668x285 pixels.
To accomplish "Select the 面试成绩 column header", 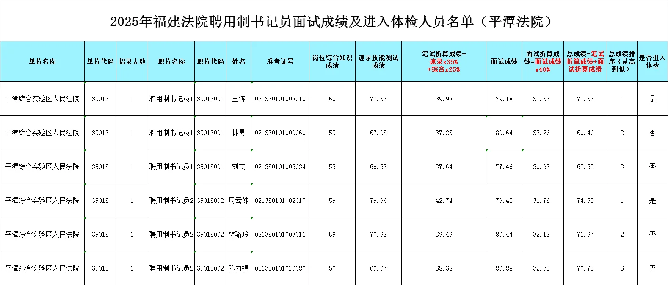I will (x=504, y=61).
